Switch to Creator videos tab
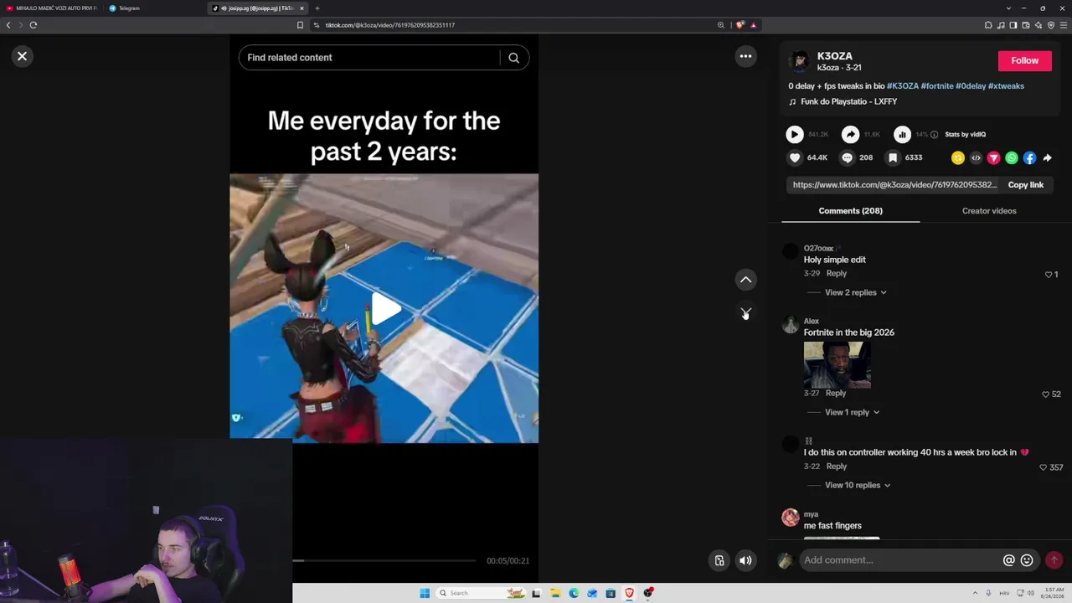Image resolution: width=1072 pixels, height=603 pixels. click(x=989, y=211)
